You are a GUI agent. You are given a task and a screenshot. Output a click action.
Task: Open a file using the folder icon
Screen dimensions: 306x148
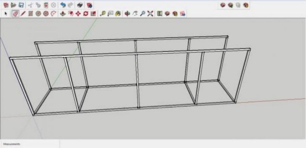(x=13, y=5)
